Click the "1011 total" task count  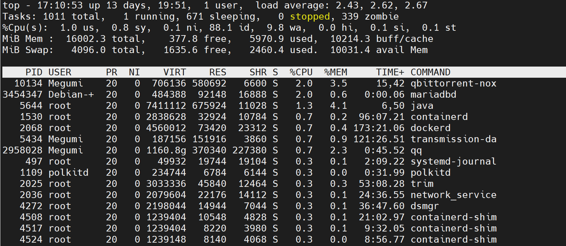71,17
